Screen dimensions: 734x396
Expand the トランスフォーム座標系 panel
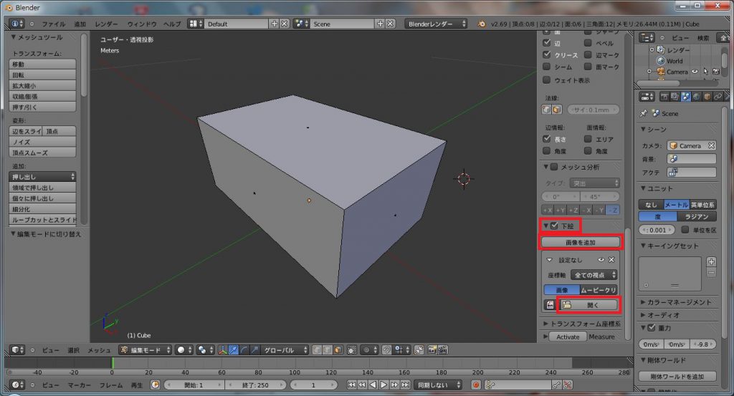click(x=582, y=324)
